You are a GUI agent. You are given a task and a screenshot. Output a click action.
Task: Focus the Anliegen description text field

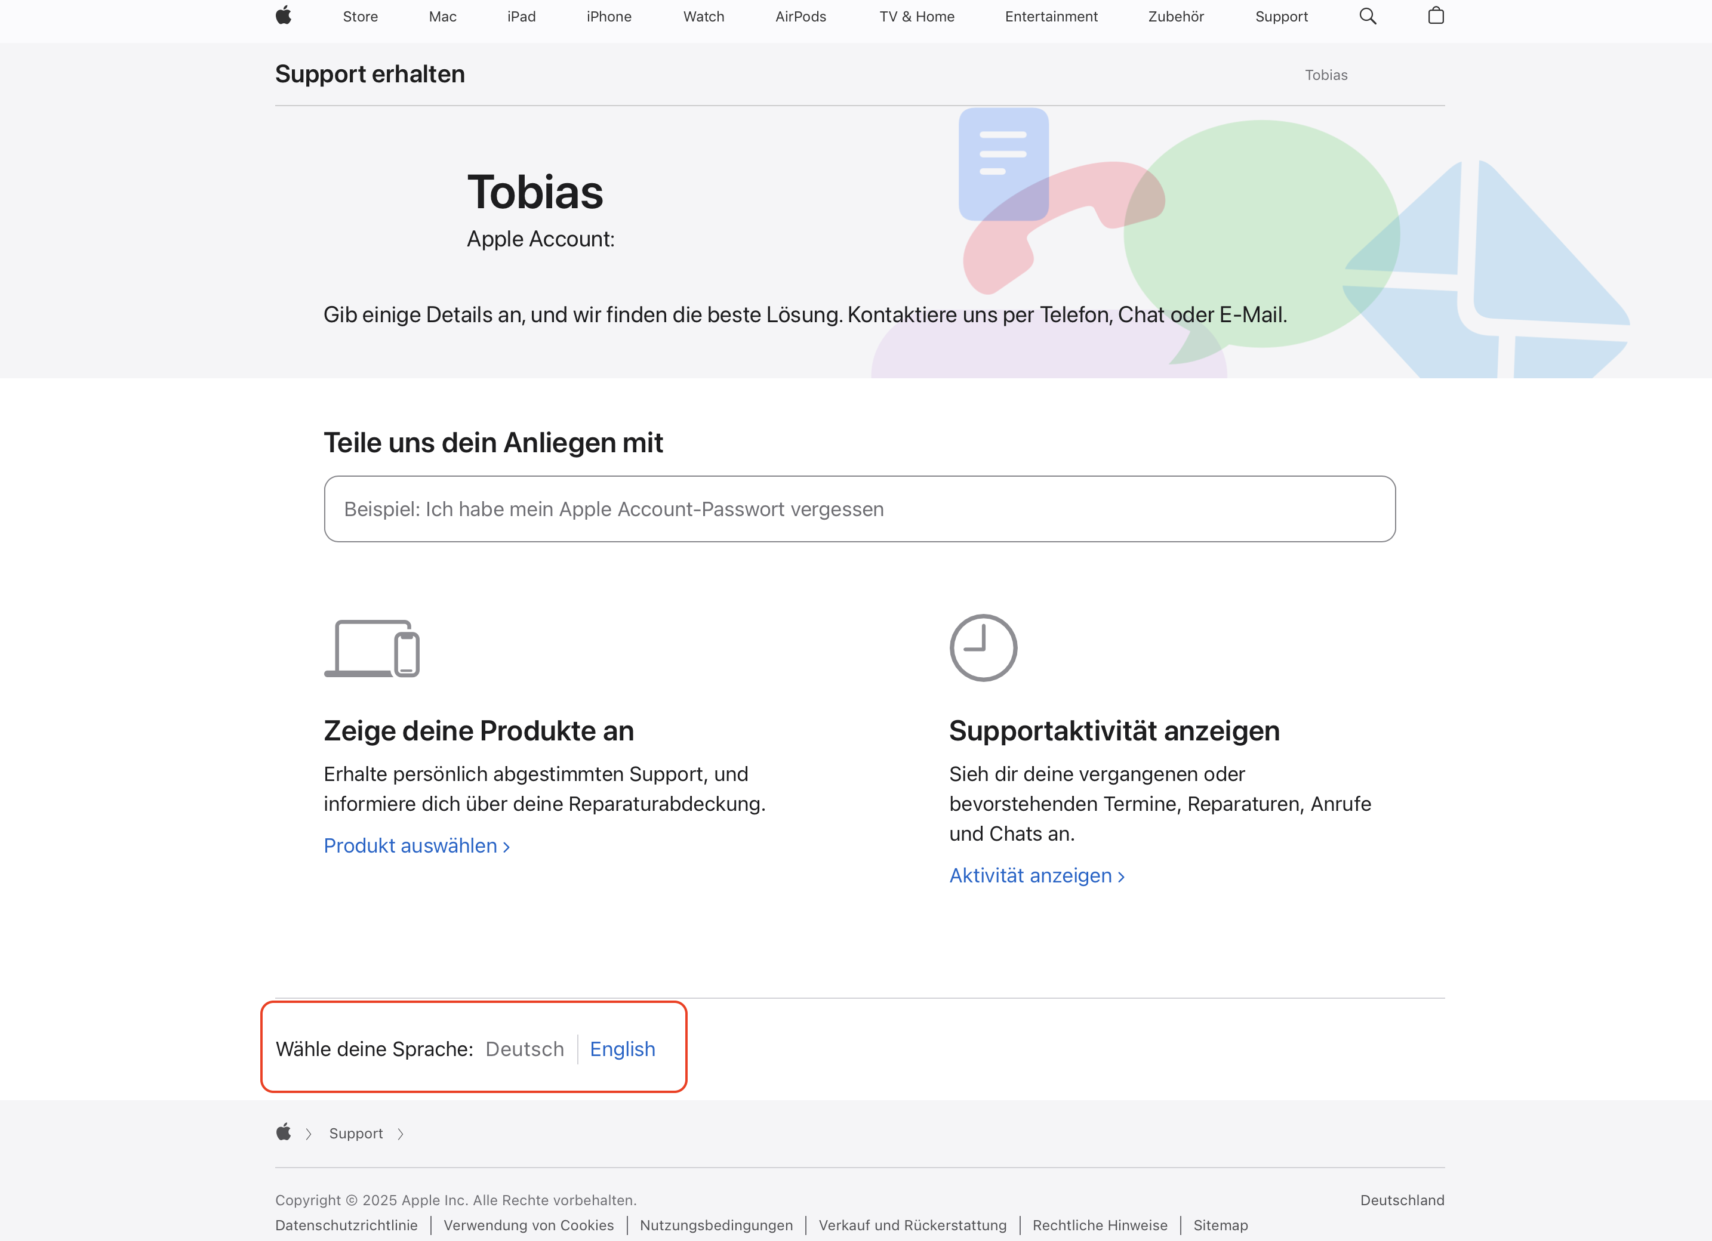859,508
